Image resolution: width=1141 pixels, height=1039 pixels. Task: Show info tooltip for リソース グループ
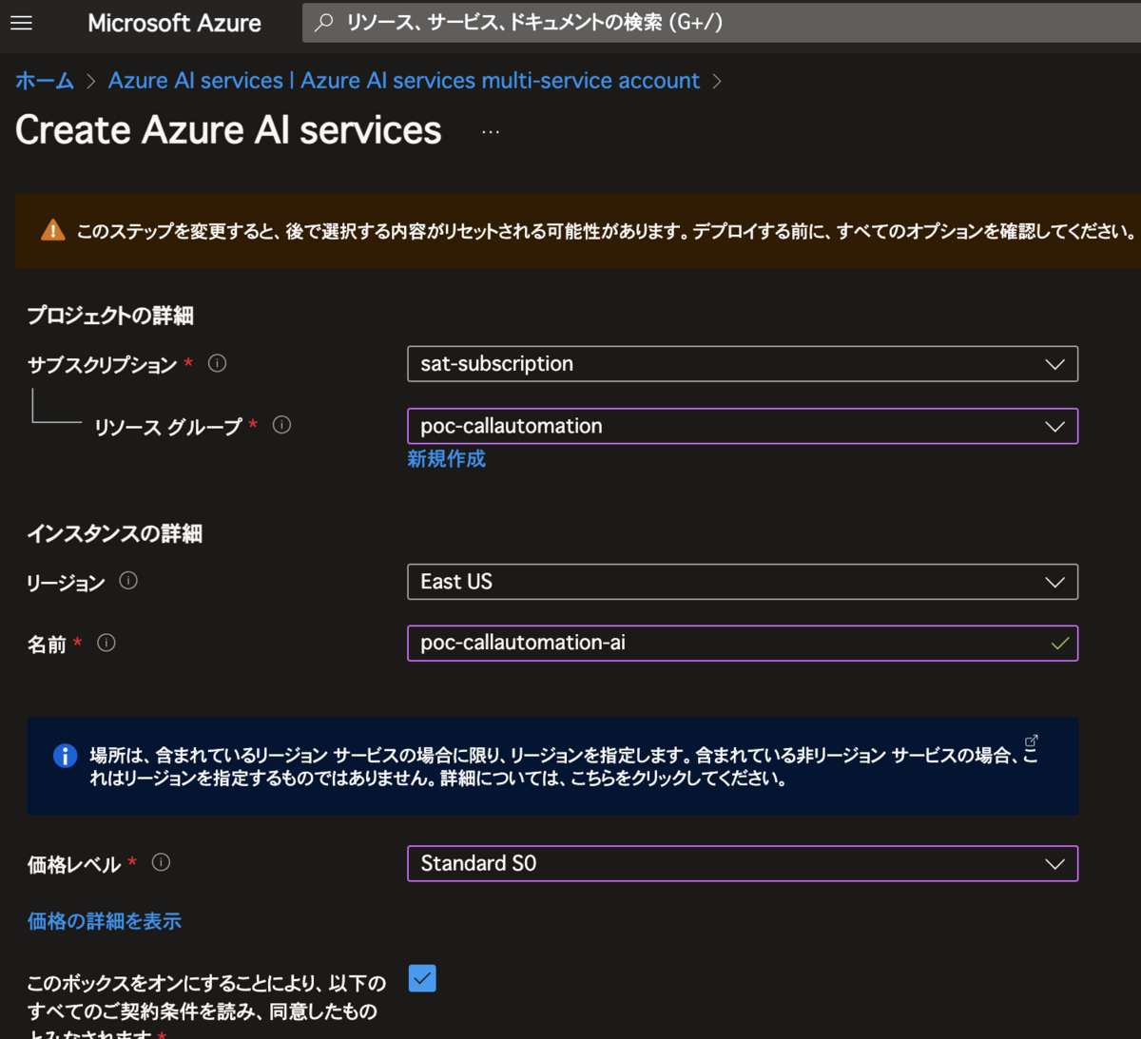(281, 425)
